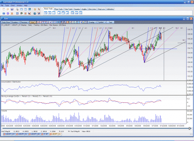
Task: Select the vertical line drawing tool
Action: click(50, 13)
